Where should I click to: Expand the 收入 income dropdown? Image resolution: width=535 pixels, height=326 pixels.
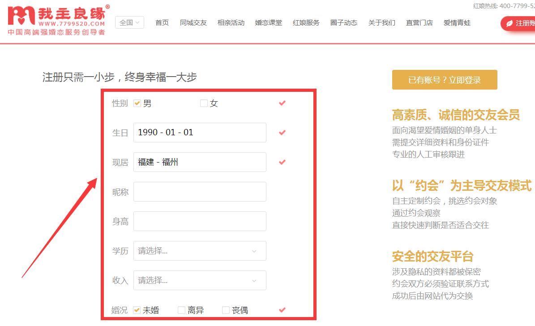tap(200, 280)
